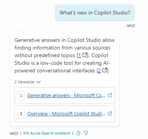Click 'Jetzt' timestamp below bot response
Viewport: 148px width, 139px height.
point(14,133)
